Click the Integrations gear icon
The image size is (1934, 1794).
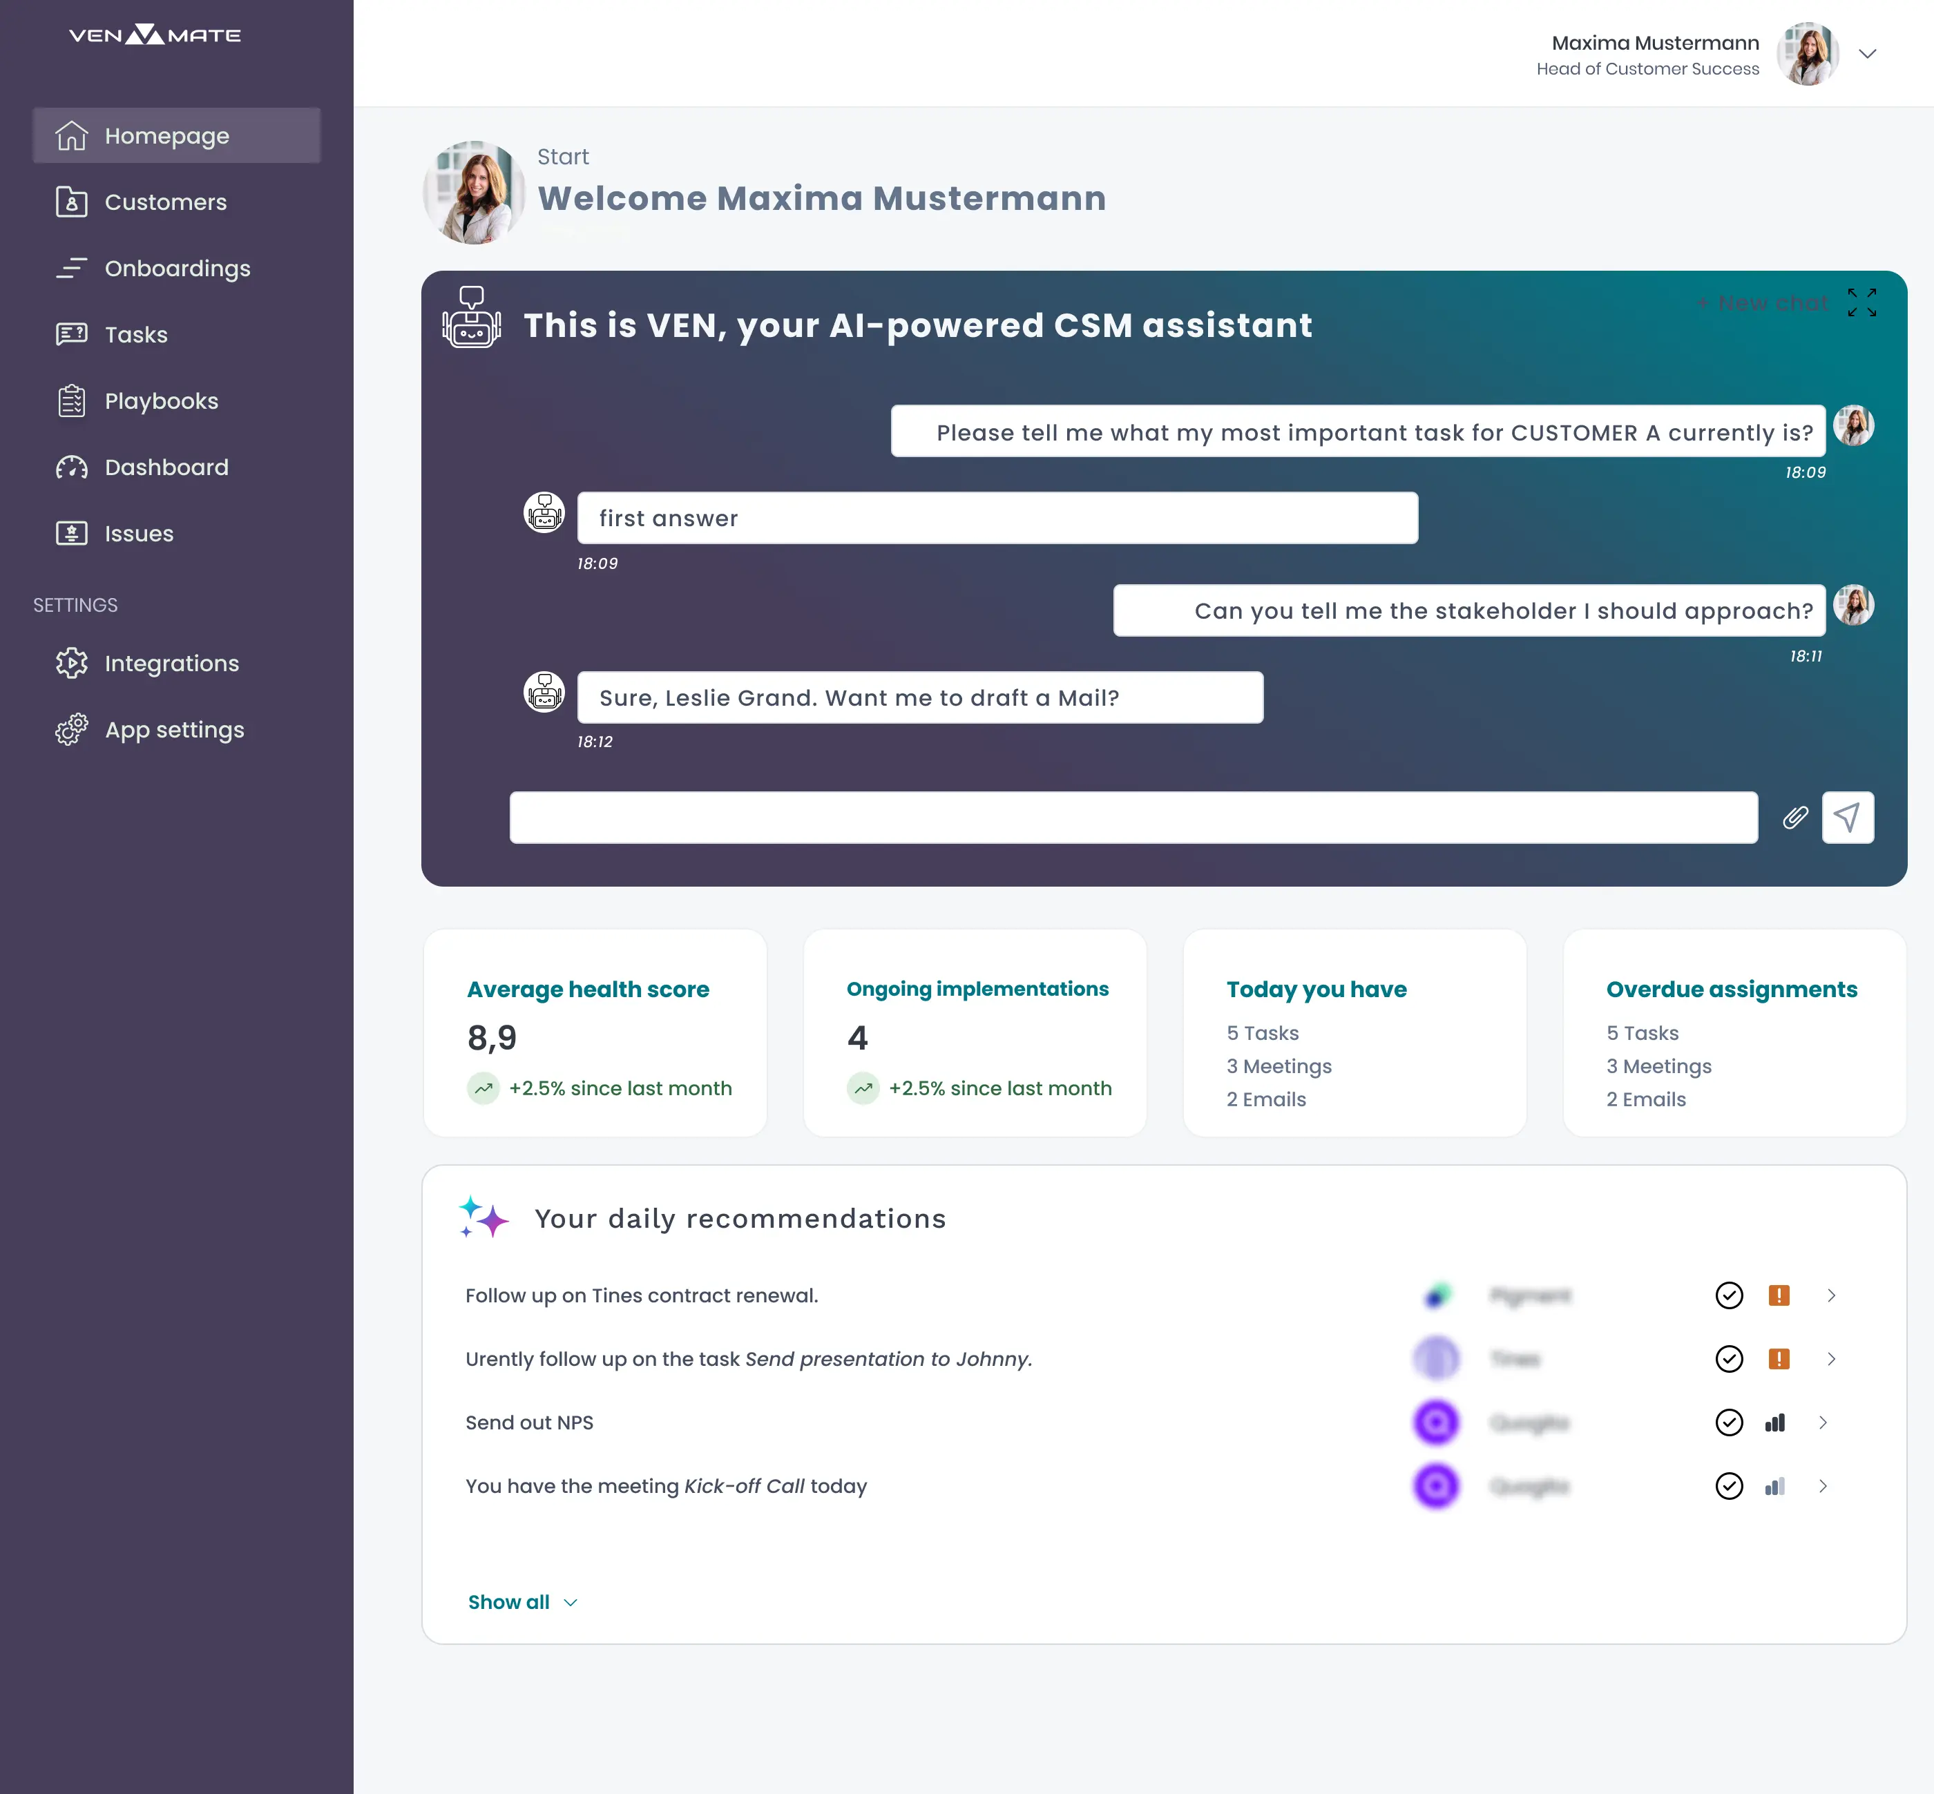(71, 663)
